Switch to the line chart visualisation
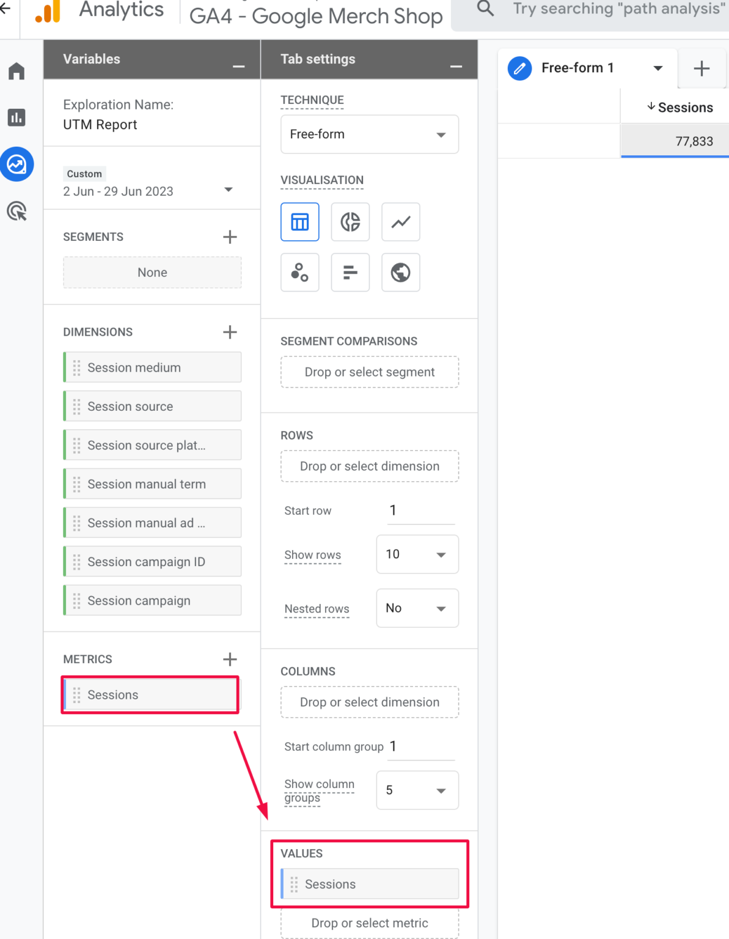This screenshot has height=939, width=729. click(x=400, y=222)
